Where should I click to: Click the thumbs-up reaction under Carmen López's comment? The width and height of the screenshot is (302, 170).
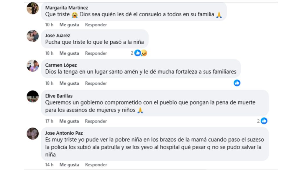[x=237, y=83]
